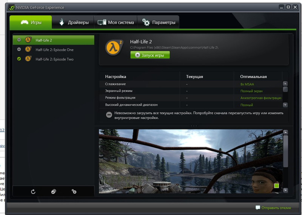Click the Высокий динамический диапазон row

(191, 105)
